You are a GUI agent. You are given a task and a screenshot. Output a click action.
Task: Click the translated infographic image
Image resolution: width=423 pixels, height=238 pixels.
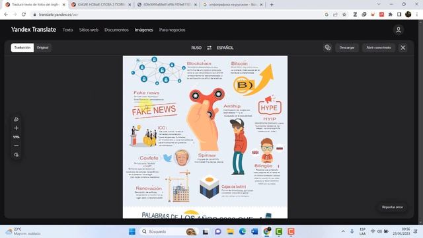[205, 137]
